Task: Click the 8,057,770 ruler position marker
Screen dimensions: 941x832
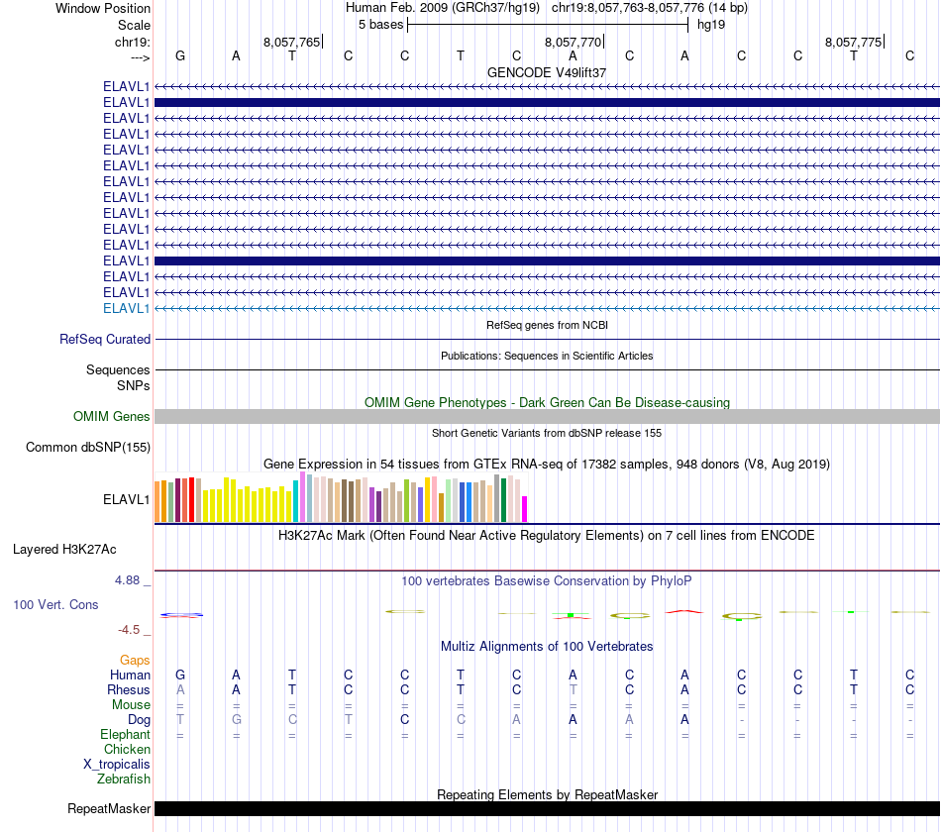Action: point(574,42)
